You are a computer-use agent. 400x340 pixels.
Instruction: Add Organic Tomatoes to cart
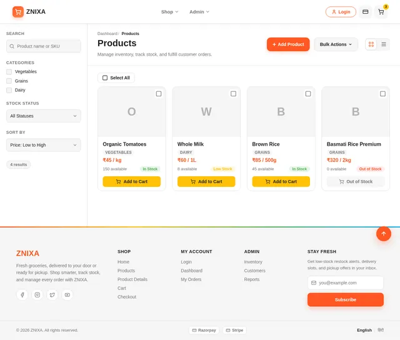132,182
